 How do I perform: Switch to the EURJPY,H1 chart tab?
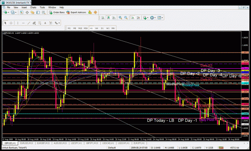[139, 143]
